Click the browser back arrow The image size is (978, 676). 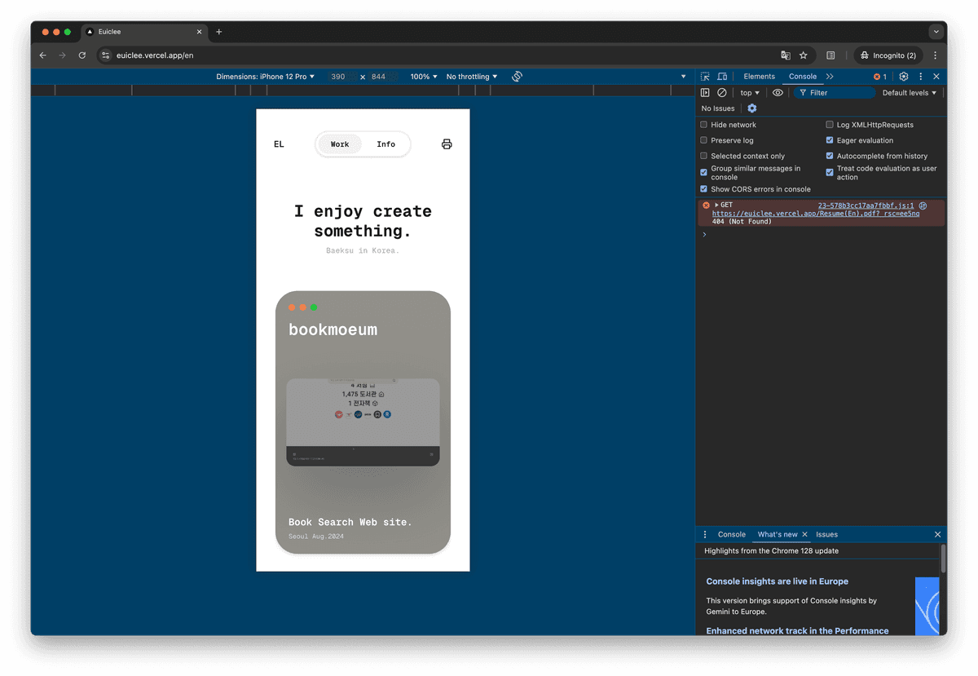43,55
